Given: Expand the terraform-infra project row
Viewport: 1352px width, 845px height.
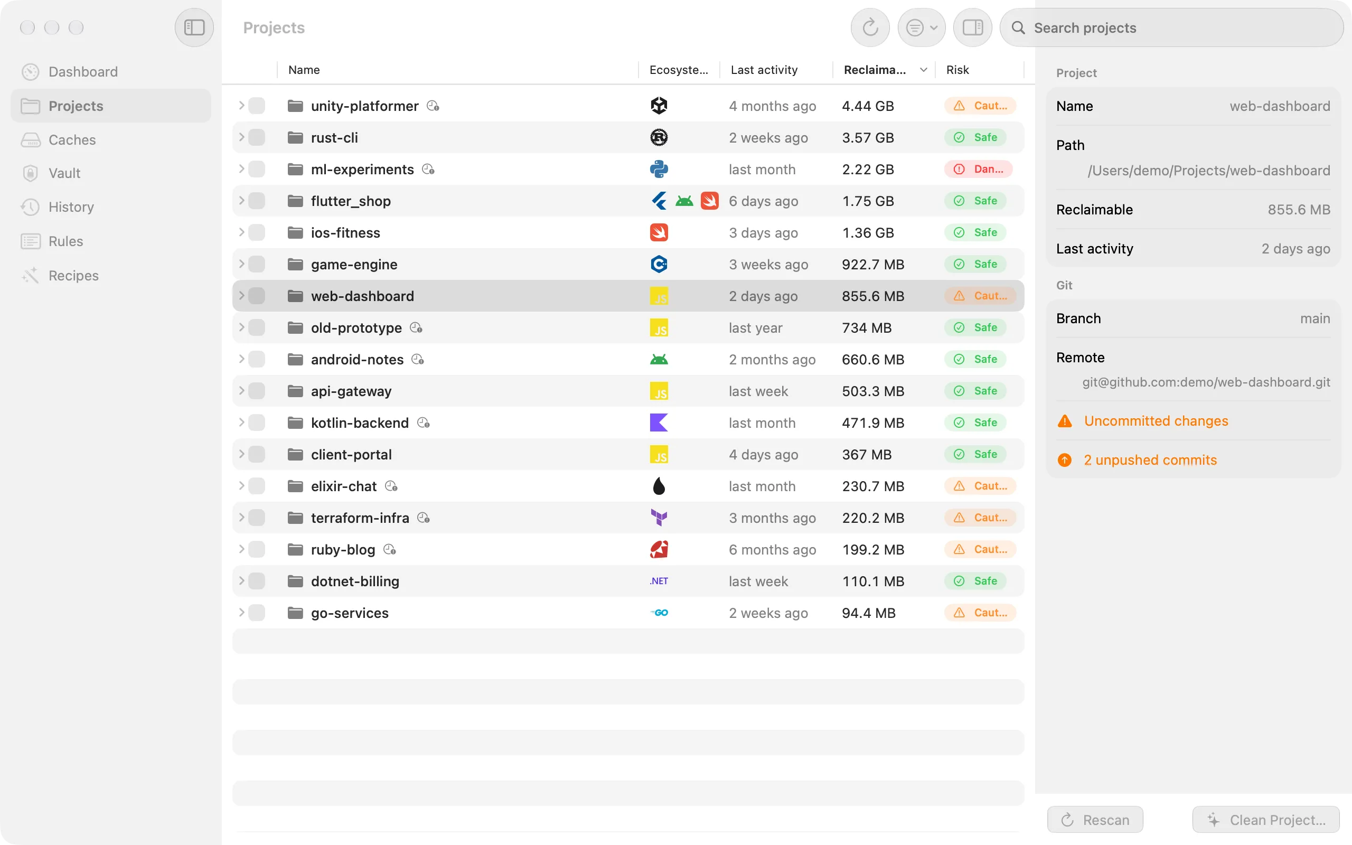Looking at the screenshot, I should [241, 517].
